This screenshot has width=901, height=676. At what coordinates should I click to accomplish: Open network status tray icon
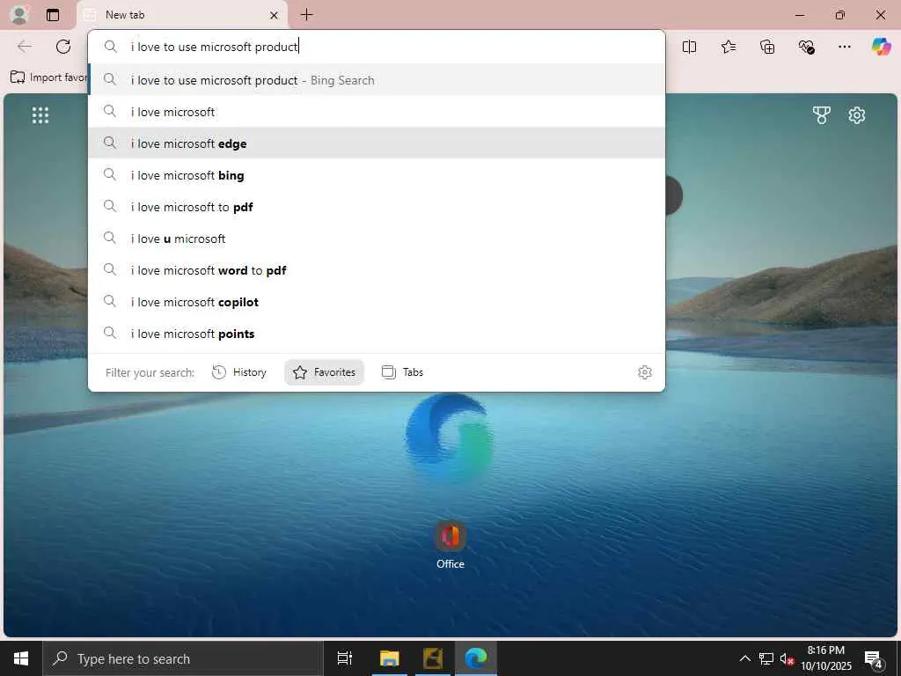pos(766,658)
